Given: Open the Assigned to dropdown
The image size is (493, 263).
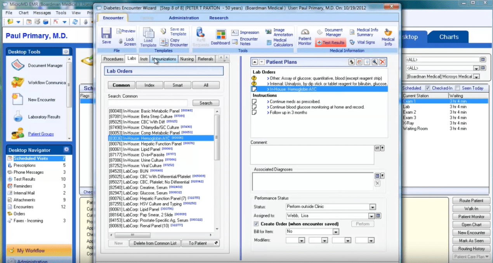Looking at the screenshot, I should [x=371, y=216].
